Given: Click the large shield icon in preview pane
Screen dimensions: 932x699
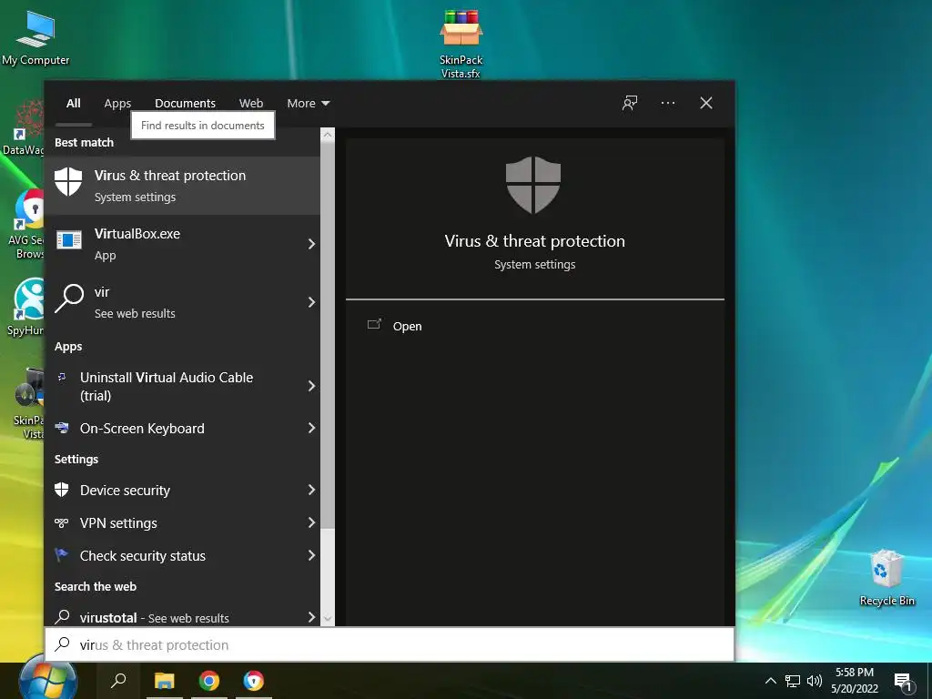Looking at the screenshot, I should 533,185.
